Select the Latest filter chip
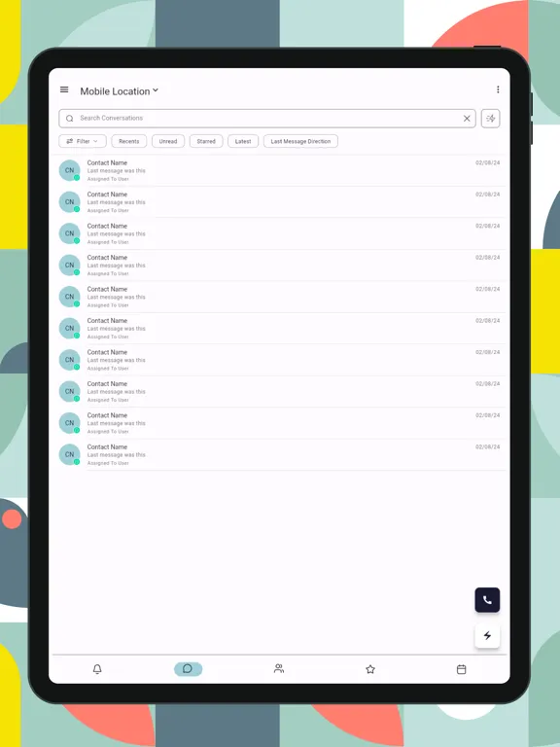This screenshot has height=747, width=560. (243, 141)
